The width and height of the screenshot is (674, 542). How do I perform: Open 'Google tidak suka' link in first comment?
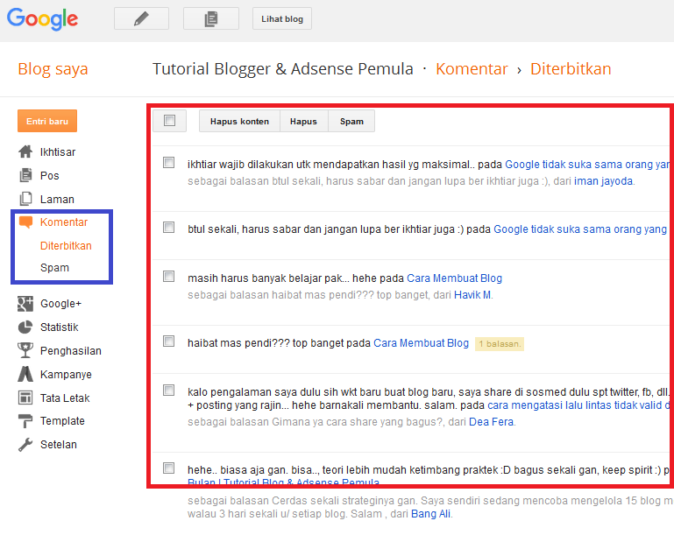[587, 165]
